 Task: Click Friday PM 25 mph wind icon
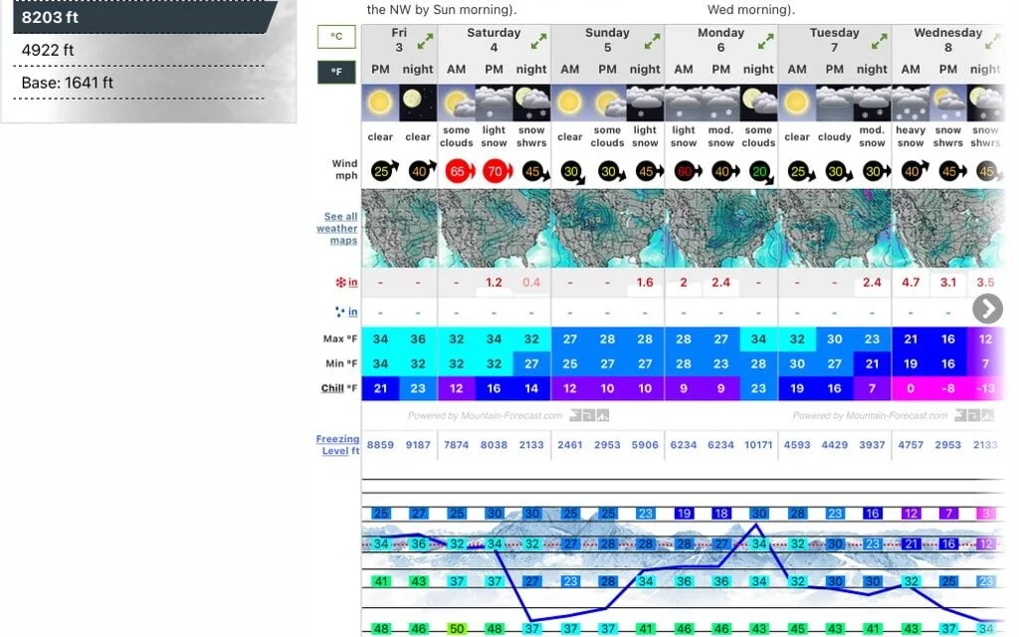[383, 171]
